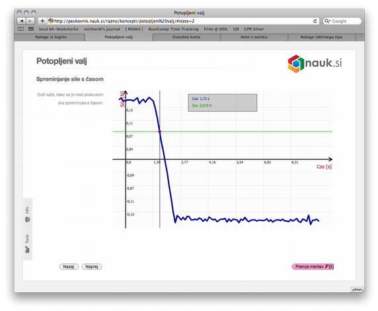This screenshot has height=311, width=378.
Task: Click the Cas [s] axis label
Action: coord(324,167)
